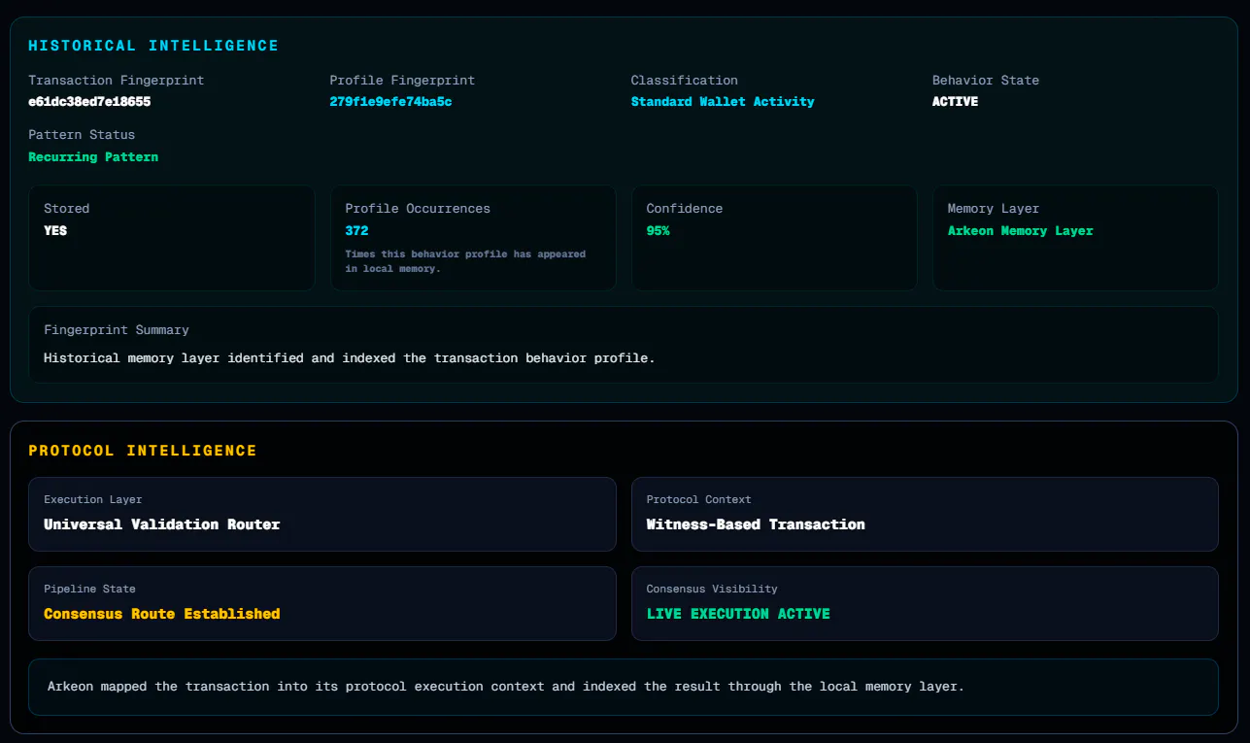Viewport: 1250px width, 743px height.
Task: Click the Universal Validation Router value
Action: tap(162, 524)
